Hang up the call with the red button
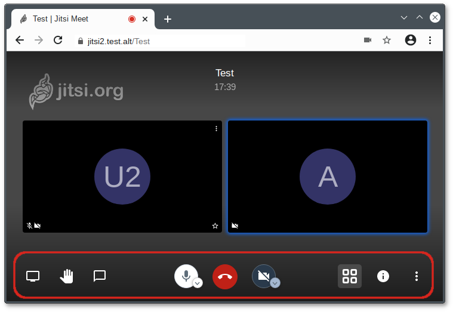This screenshot has width=453, height=312. click(x=225, y=276)
